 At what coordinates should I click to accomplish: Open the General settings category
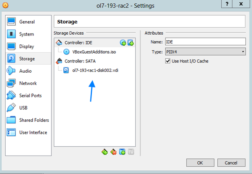tap(28, 22)
